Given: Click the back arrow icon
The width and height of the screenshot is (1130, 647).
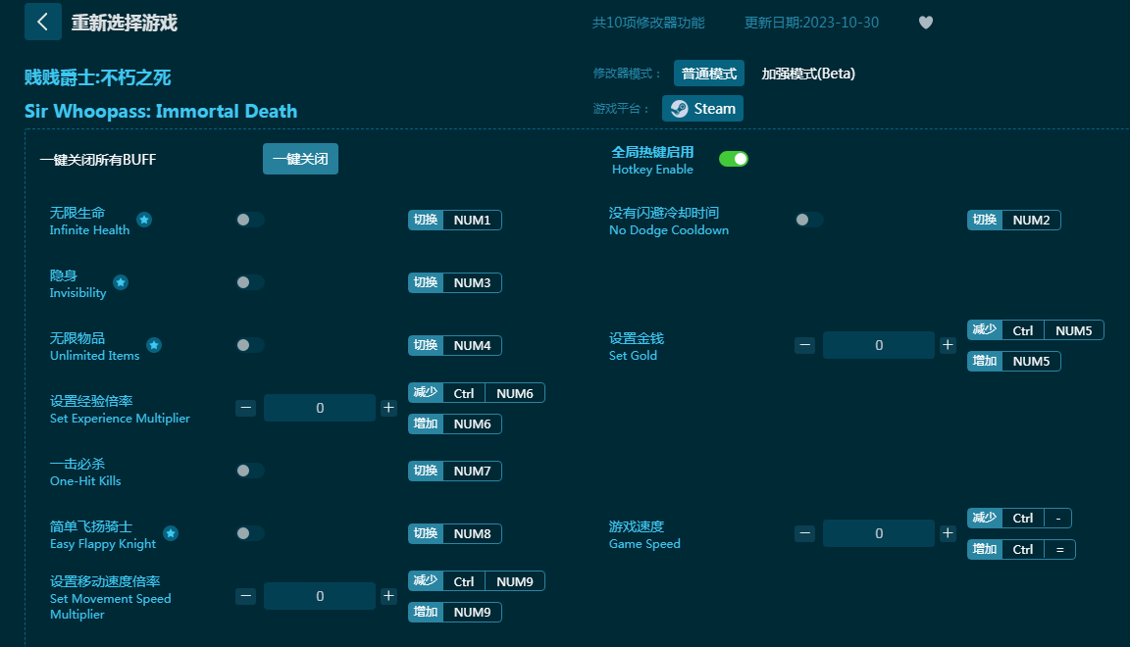Looking at the screenshot, I should point(42,22).
